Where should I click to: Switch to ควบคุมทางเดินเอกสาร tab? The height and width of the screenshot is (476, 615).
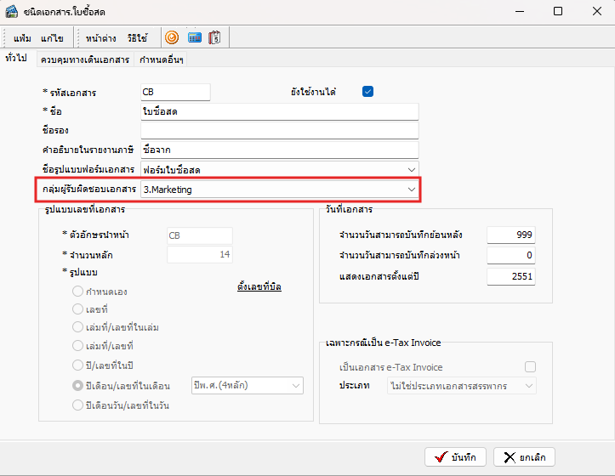(x=83, y=59)
